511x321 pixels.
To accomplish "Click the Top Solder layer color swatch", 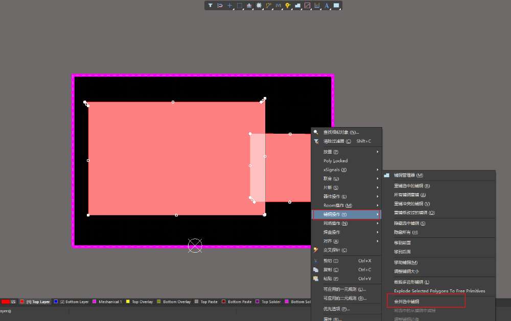I will click(x=258, y=302).
